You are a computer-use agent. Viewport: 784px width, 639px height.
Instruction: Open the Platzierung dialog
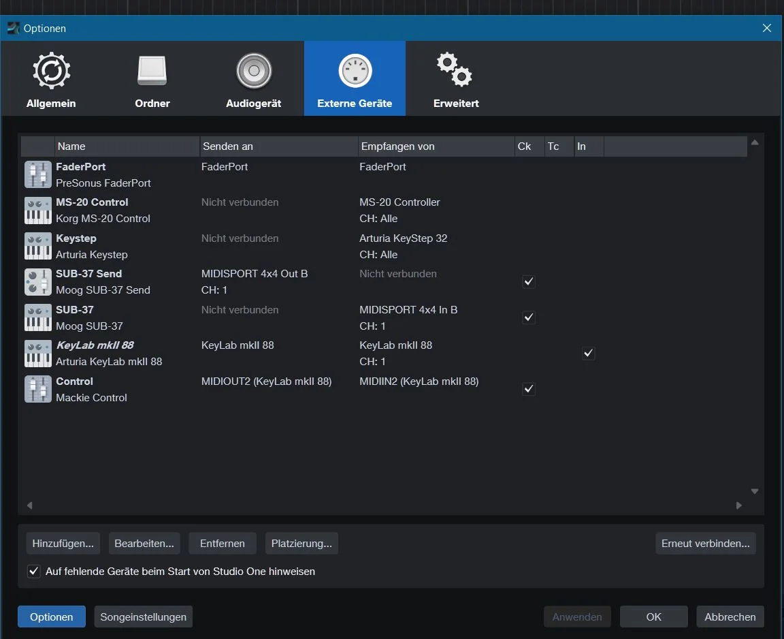pos(301,544)
